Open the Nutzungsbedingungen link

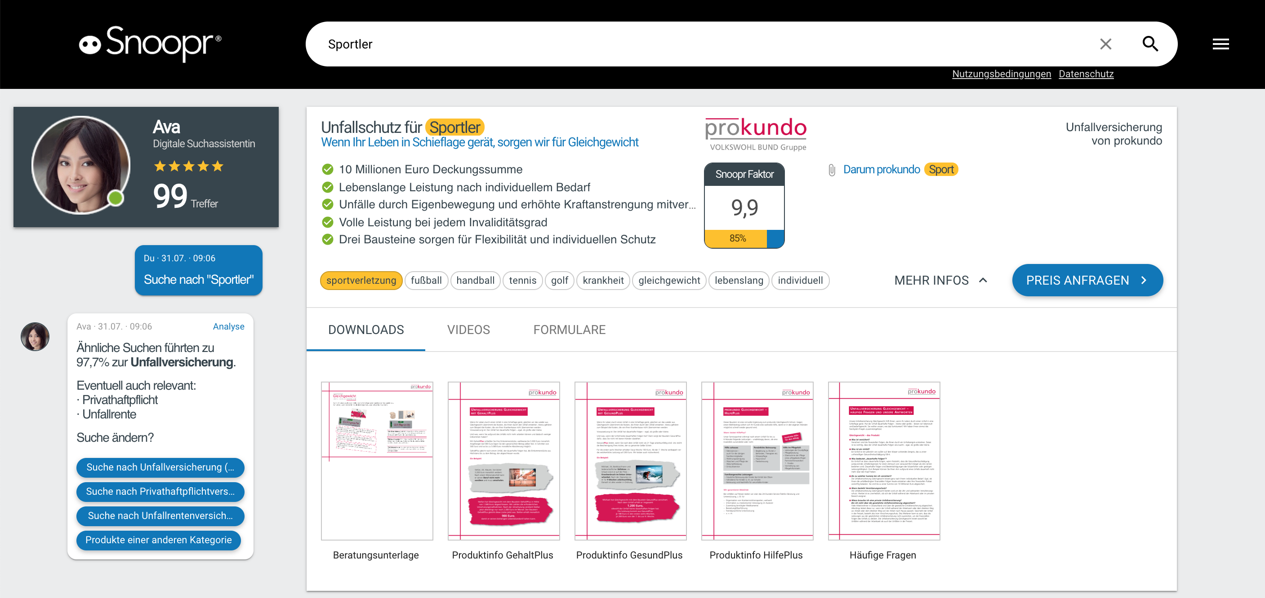(x=1001, y=74)
